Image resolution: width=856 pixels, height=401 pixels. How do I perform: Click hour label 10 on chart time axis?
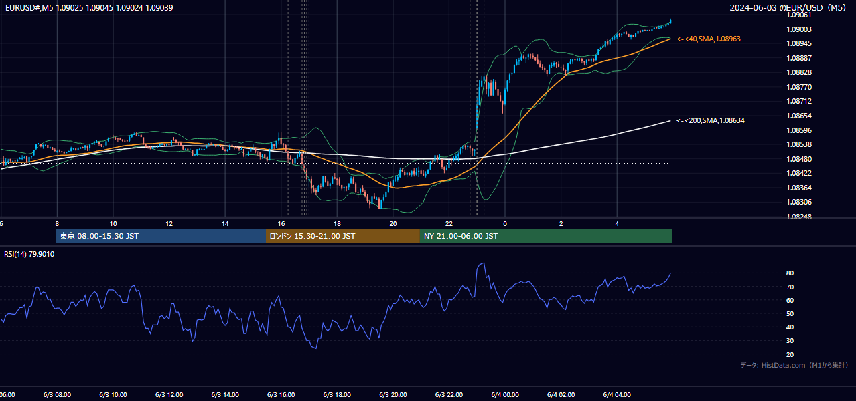point(113,223)
